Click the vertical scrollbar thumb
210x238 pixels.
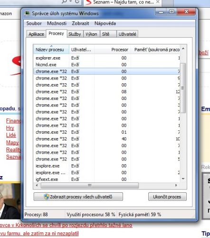tap(183, 88)
